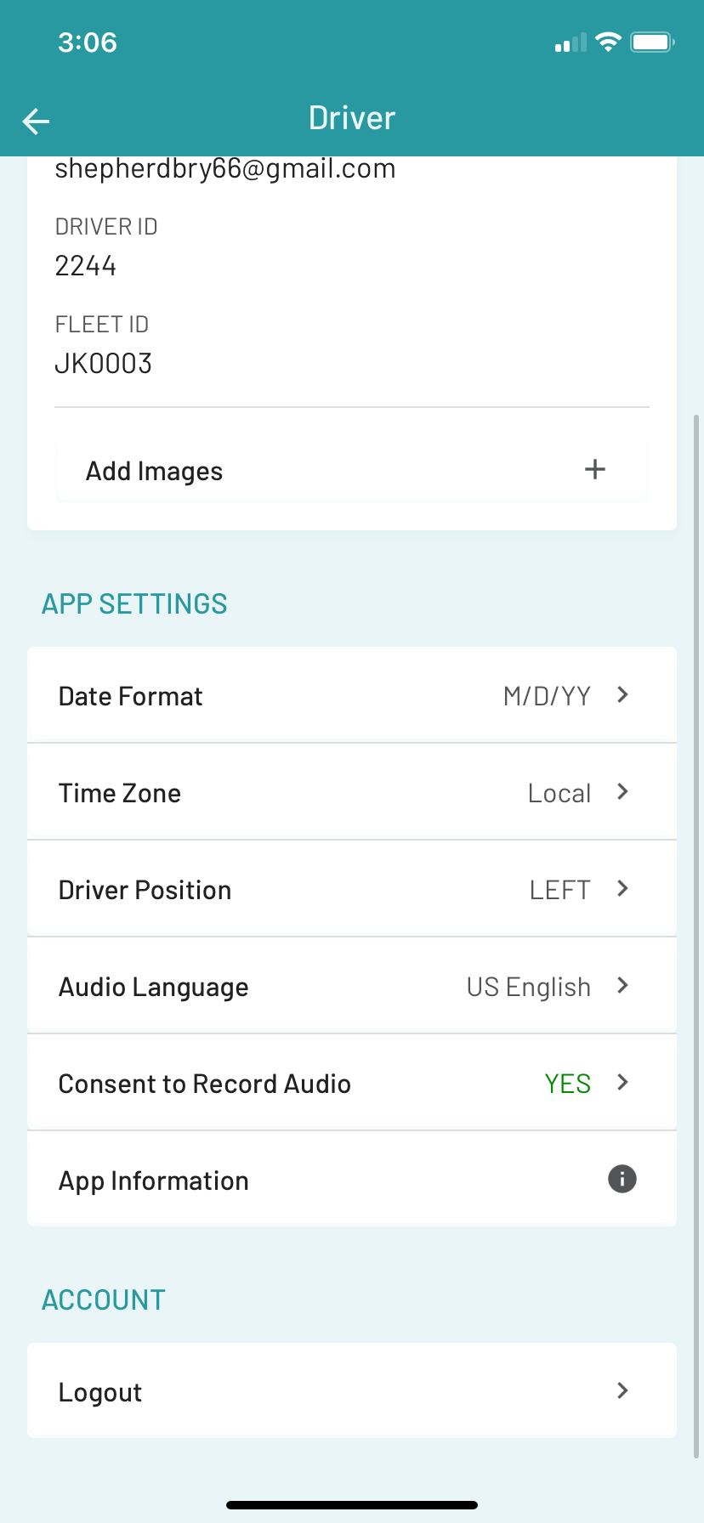Viewport: 704px width, 1523px height.
Task: Tap the plus icon beside Add Images
Action: [595, 469]
